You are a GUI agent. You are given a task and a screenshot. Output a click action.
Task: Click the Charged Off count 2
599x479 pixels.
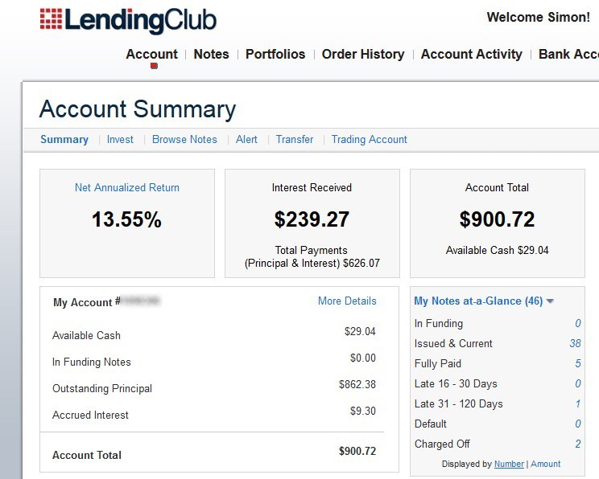pos(578,444)
